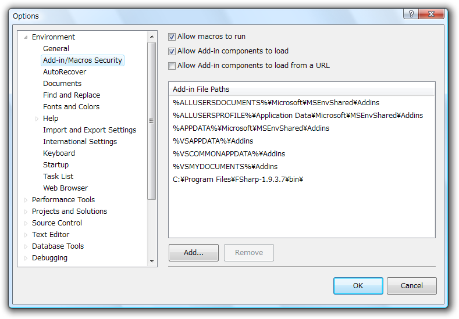Click the scroll down arrow in tree panel
This screenshot has width=459, height=319.
tap(152, 261)
